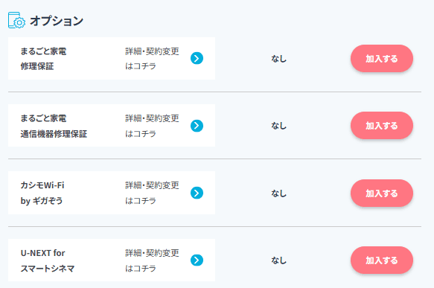Image resolution: width=434 pixels, height=288 pixels.
Task: Select the まるごと家電 修理保証 option title
Action: [x=43, y=59]
